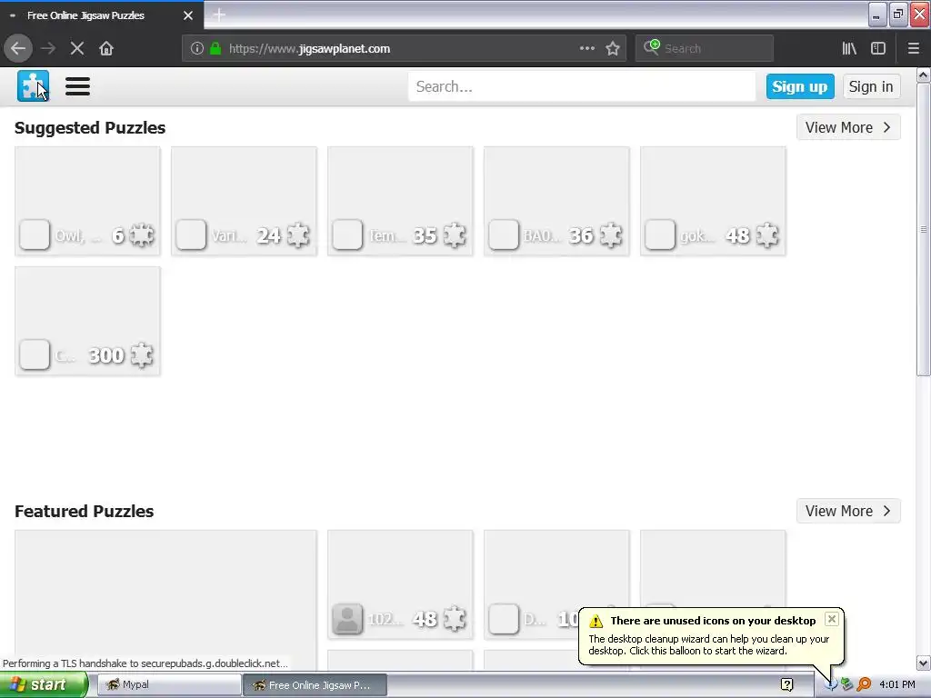Open the large first featured puzzle

(x=165, y=601)
